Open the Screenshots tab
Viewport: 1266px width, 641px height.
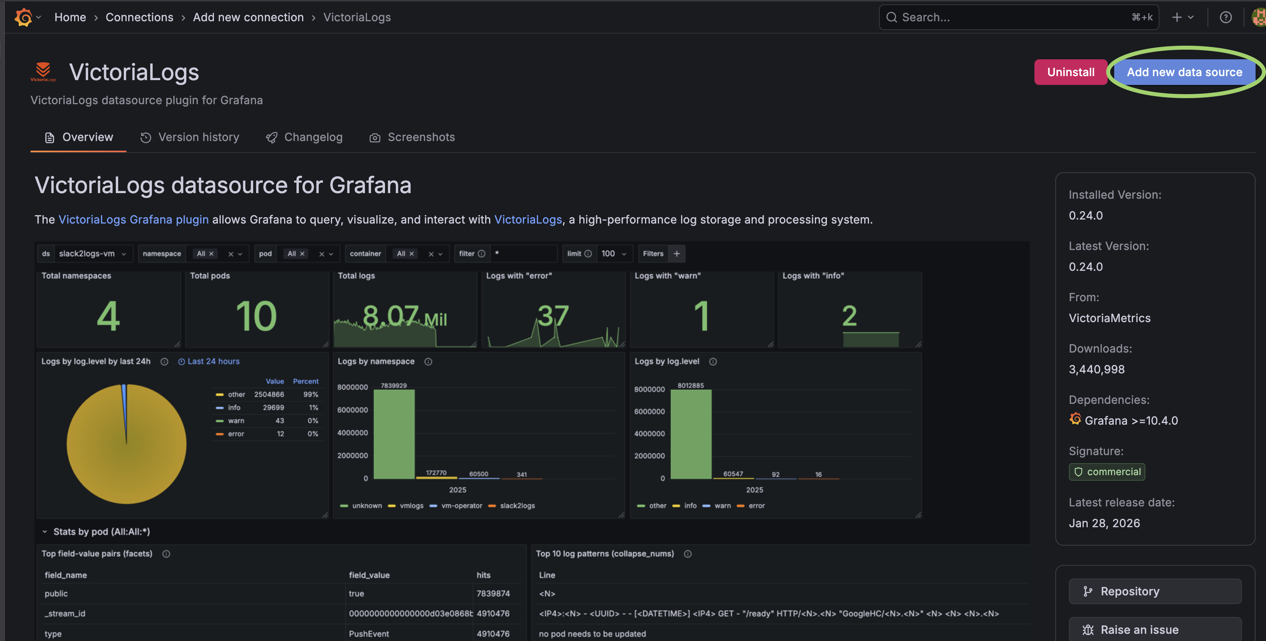coord(412,137)
